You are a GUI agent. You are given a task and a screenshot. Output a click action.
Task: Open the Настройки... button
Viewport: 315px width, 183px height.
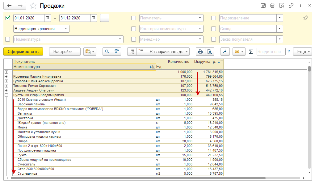65,51
